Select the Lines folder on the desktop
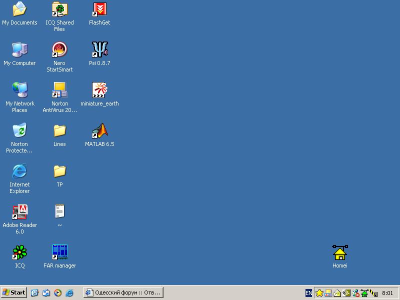The image size is (400, 300). (x=59, y=131)
